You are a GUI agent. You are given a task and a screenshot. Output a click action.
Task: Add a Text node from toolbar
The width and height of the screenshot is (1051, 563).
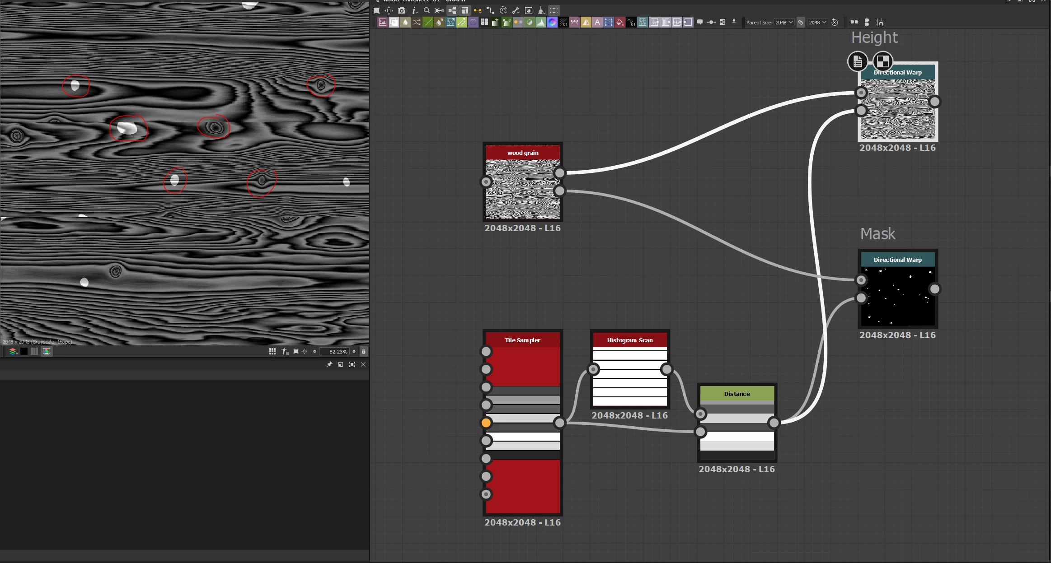(x=597, y=22)
